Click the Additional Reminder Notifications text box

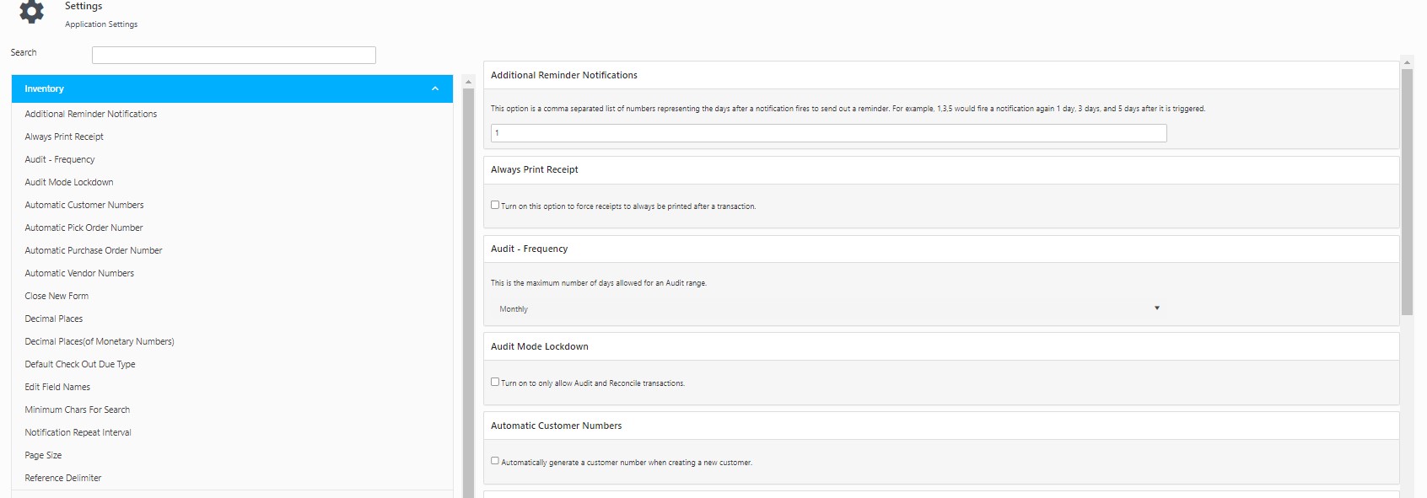tap(828, 133)
